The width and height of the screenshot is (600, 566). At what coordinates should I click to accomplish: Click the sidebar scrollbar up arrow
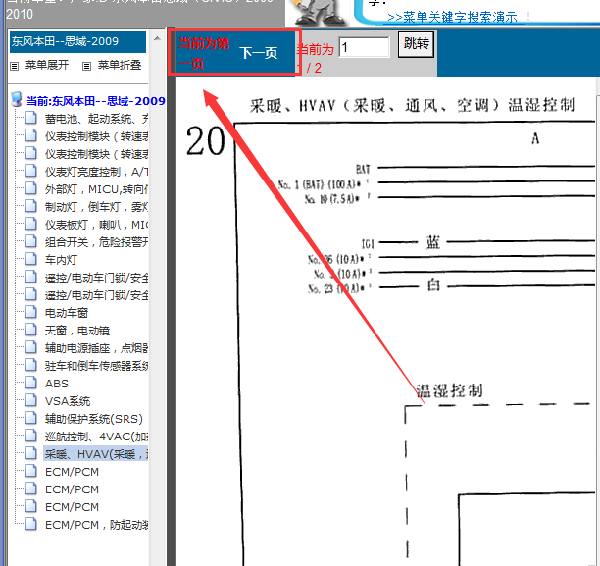(157, 38)
